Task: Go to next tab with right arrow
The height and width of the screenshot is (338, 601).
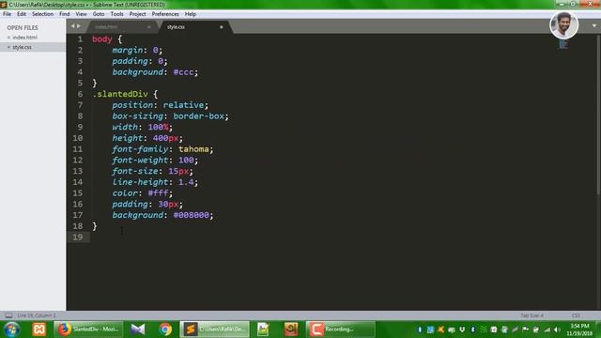Action: pyautogui.click(x=79, y=26)
